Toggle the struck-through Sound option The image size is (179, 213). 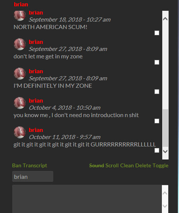tap(97, 165)
